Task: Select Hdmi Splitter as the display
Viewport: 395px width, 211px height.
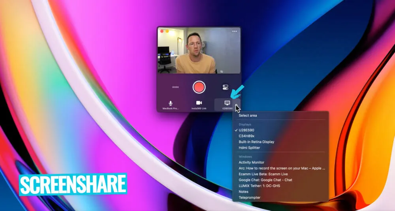Action: pyautogui.click(x=249, y=148)
